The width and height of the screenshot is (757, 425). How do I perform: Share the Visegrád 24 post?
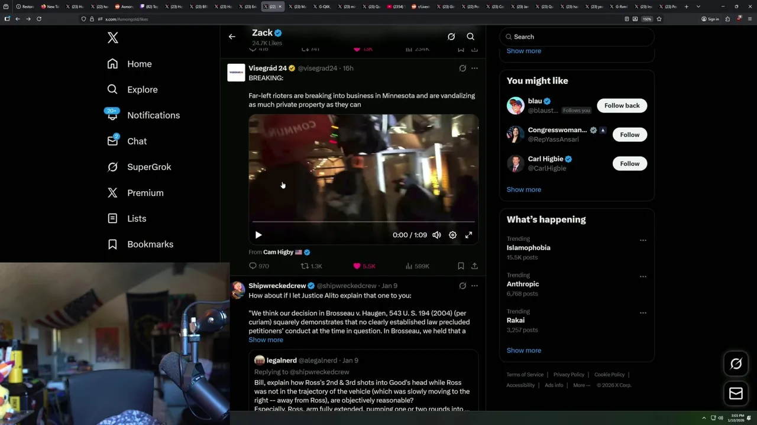[474, 266]
